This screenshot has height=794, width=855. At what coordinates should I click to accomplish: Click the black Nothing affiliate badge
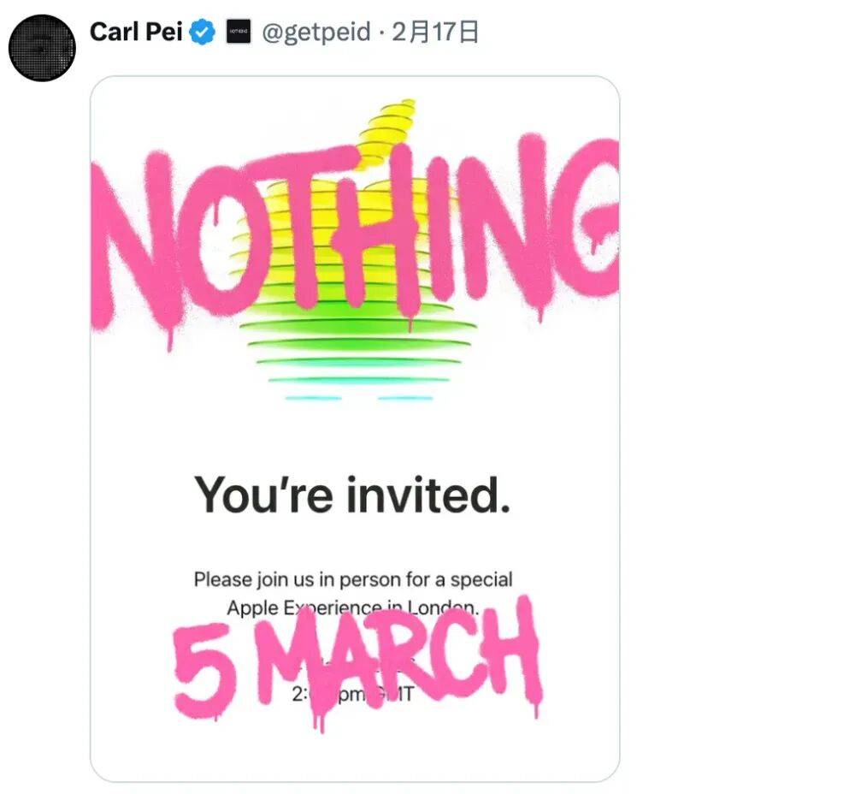pyautogui.click(x=239, y=33)
